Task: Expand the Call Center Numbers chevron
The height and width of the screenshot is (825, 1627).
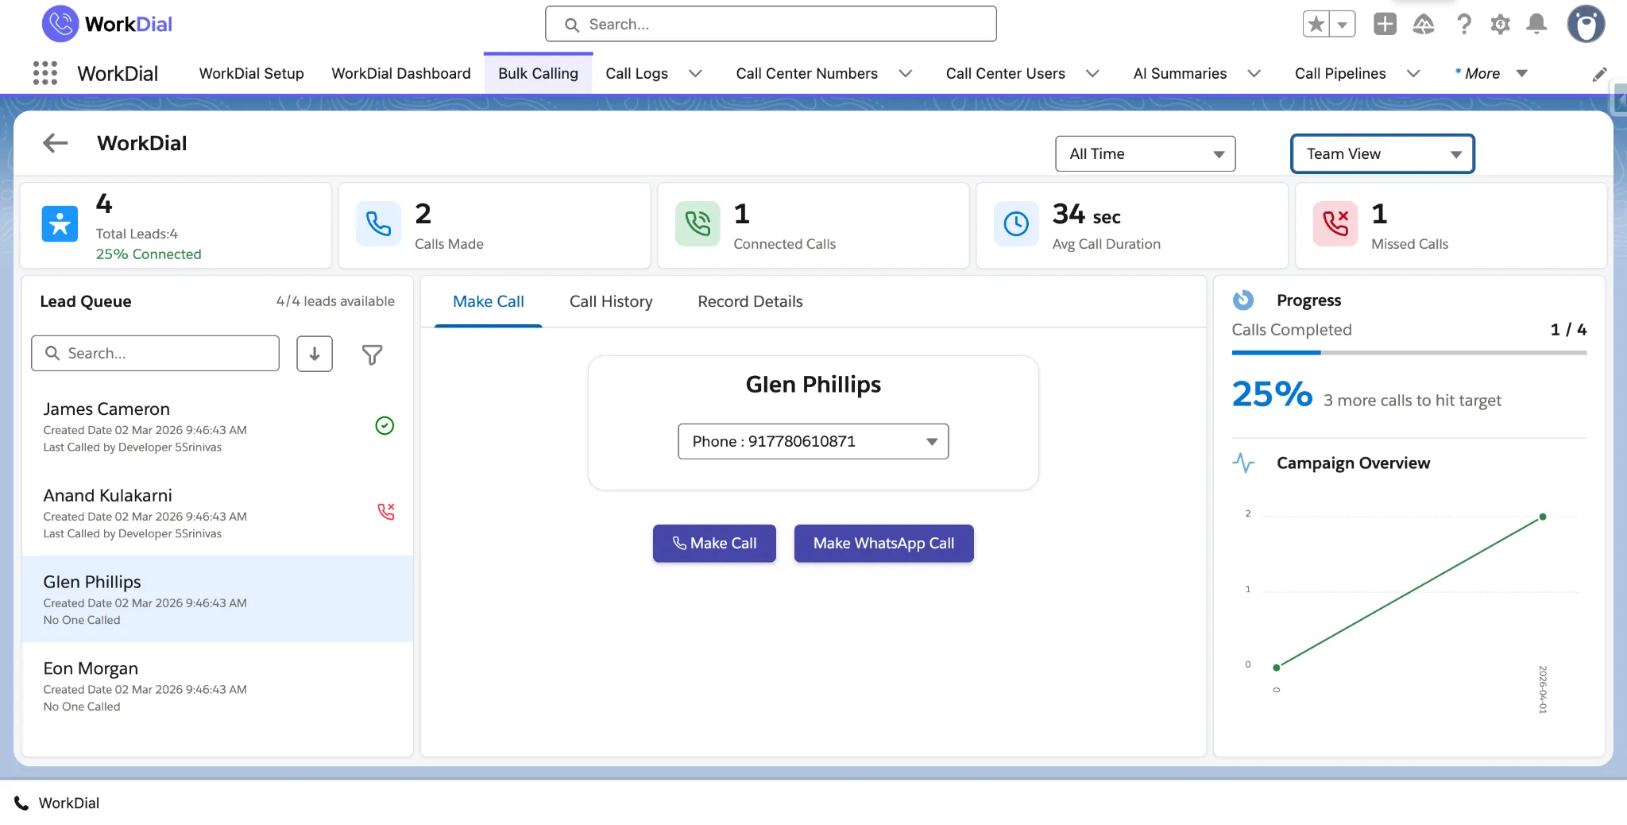Action: tap(905, 74)
